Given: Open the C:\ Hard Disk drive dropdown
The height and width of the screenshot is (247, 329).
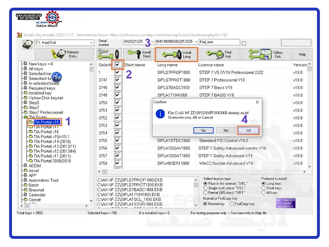Looking at the screenshot, I should (91, 43).
